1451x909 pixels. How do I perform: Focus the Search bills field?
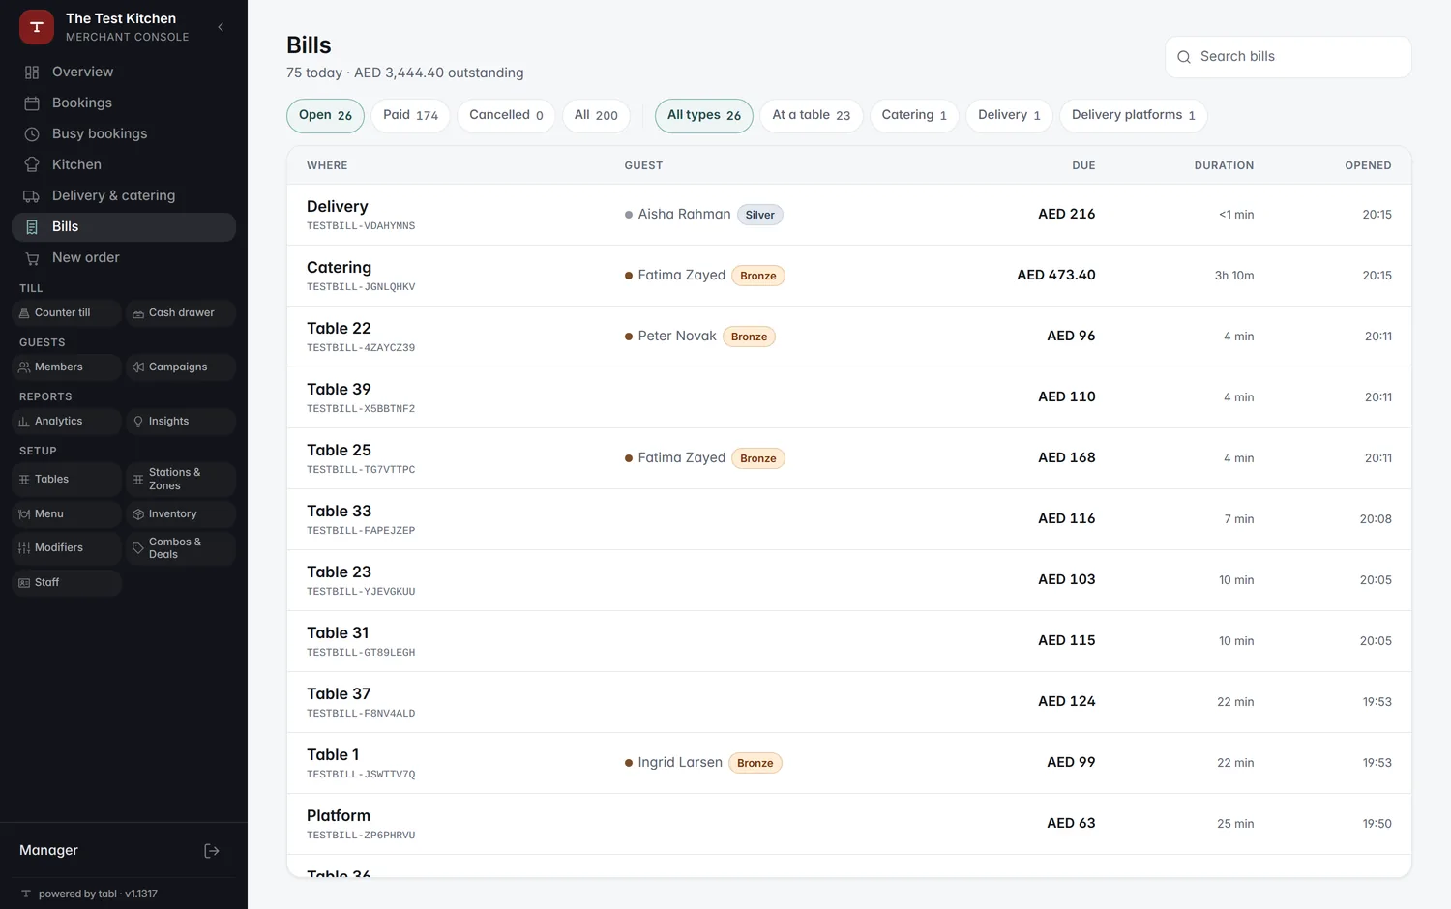click(x=1288, y=57)
